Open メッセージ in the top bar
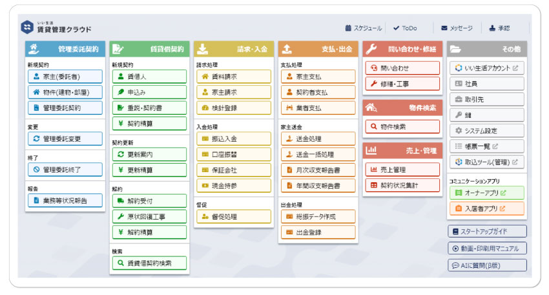The height and width of the screenshot is (295, 549). point(457,28)
